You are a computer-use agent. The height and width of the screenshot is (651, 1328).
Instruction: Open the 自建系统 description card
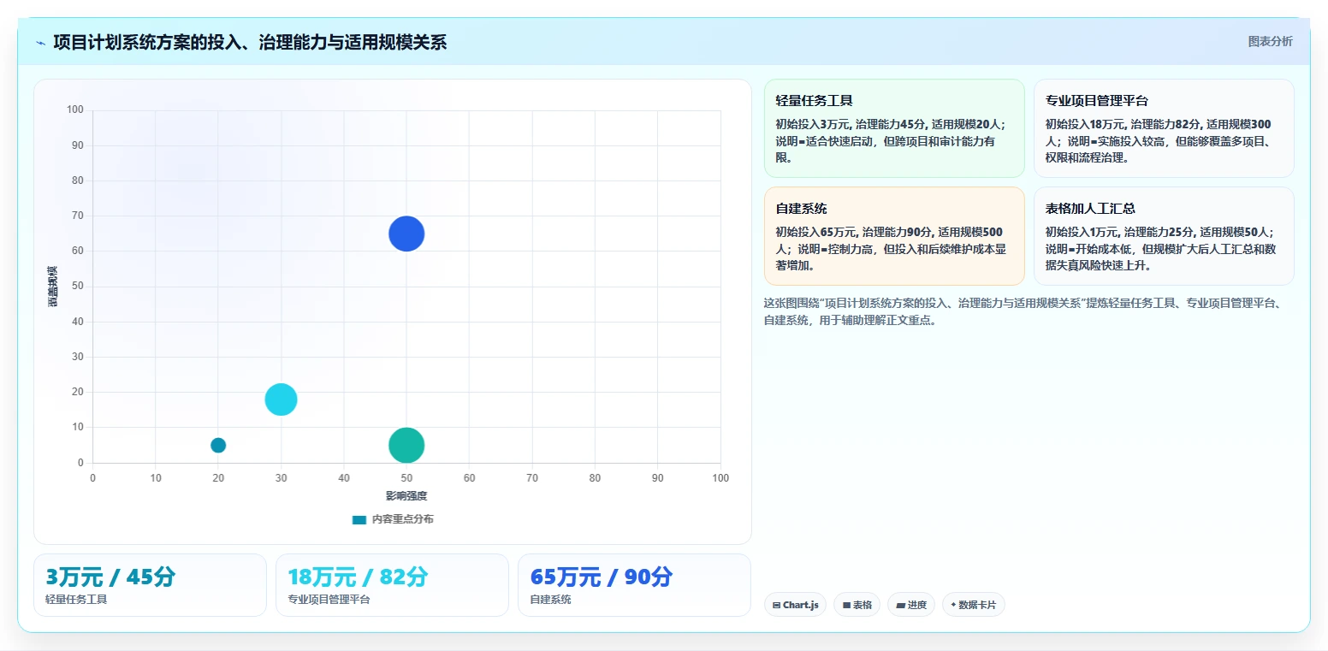[x=894, y=236]
